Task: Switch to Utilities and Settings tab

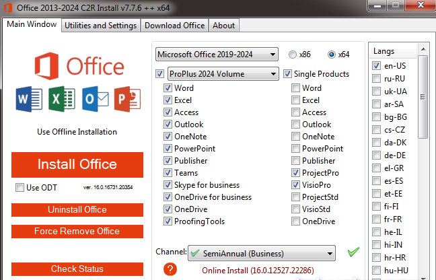Action: 101,26
